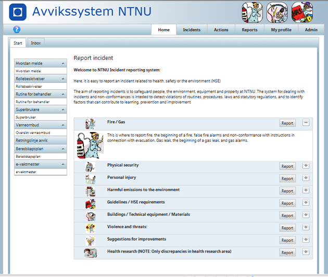328x277 pixels.
Task: Go to My profile
Action: (x=281, y=30)
